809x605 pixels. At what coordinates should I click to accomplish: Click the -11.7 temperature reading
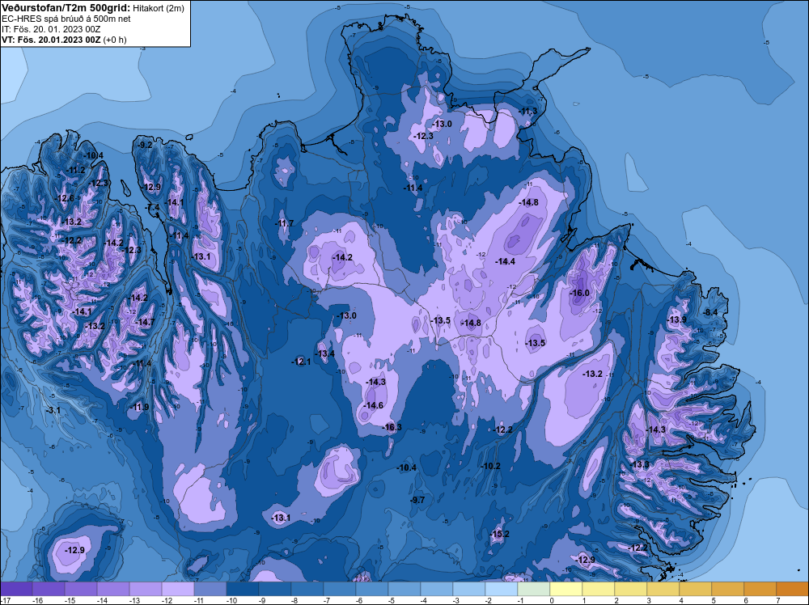coord(284,223)
